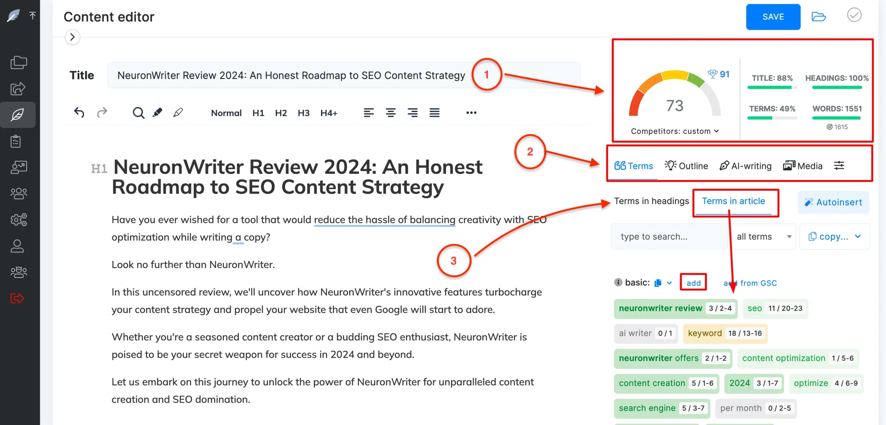The image size is (886, 425).
Task: Open a document via the folder icon beside SAVE
Action: point(819,17)
